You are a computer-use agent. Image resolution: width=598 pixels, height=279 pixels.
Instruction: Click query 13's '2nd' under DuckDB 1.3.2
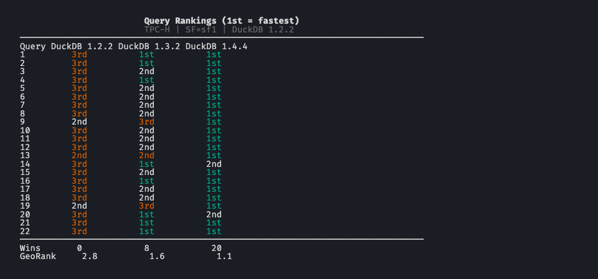coord(146,156)
